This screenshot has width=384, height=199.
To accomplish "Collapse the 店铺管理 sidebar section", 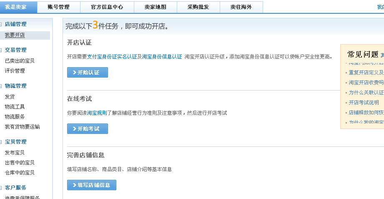I will (x=2, y=25).
